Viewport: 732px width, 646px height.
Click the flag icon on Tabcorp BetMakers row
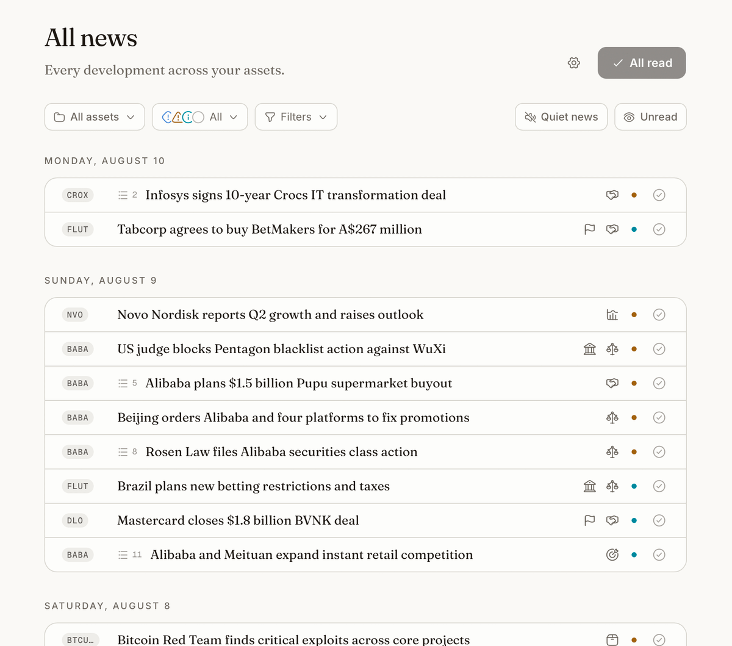590,229
